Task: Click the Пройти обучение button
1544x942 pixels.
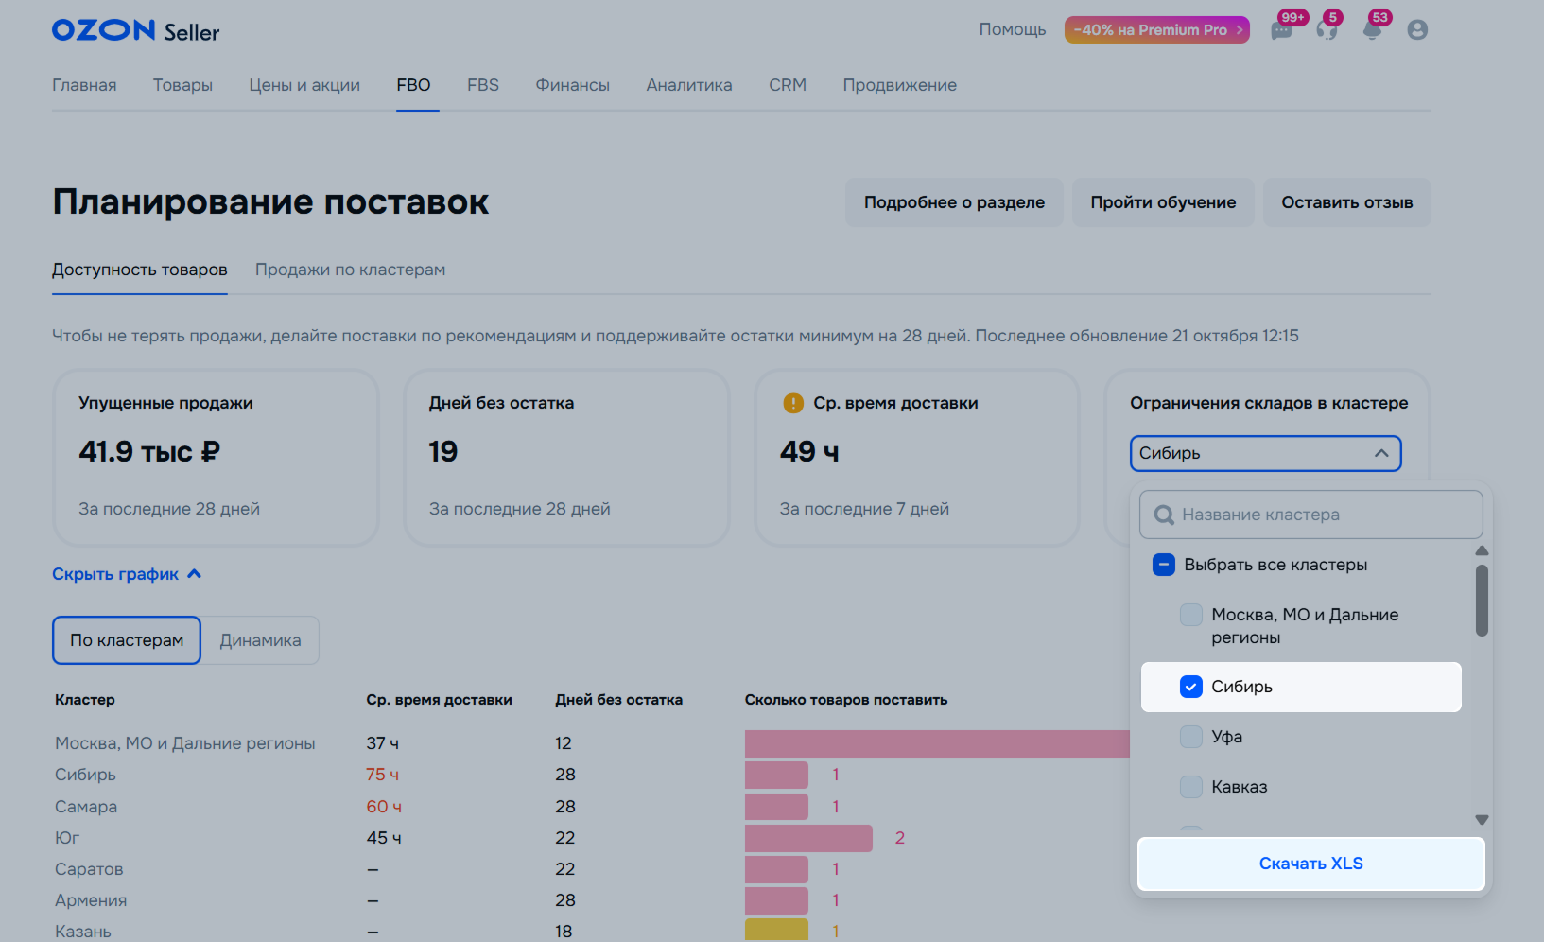Action: tap(1162, 202)
